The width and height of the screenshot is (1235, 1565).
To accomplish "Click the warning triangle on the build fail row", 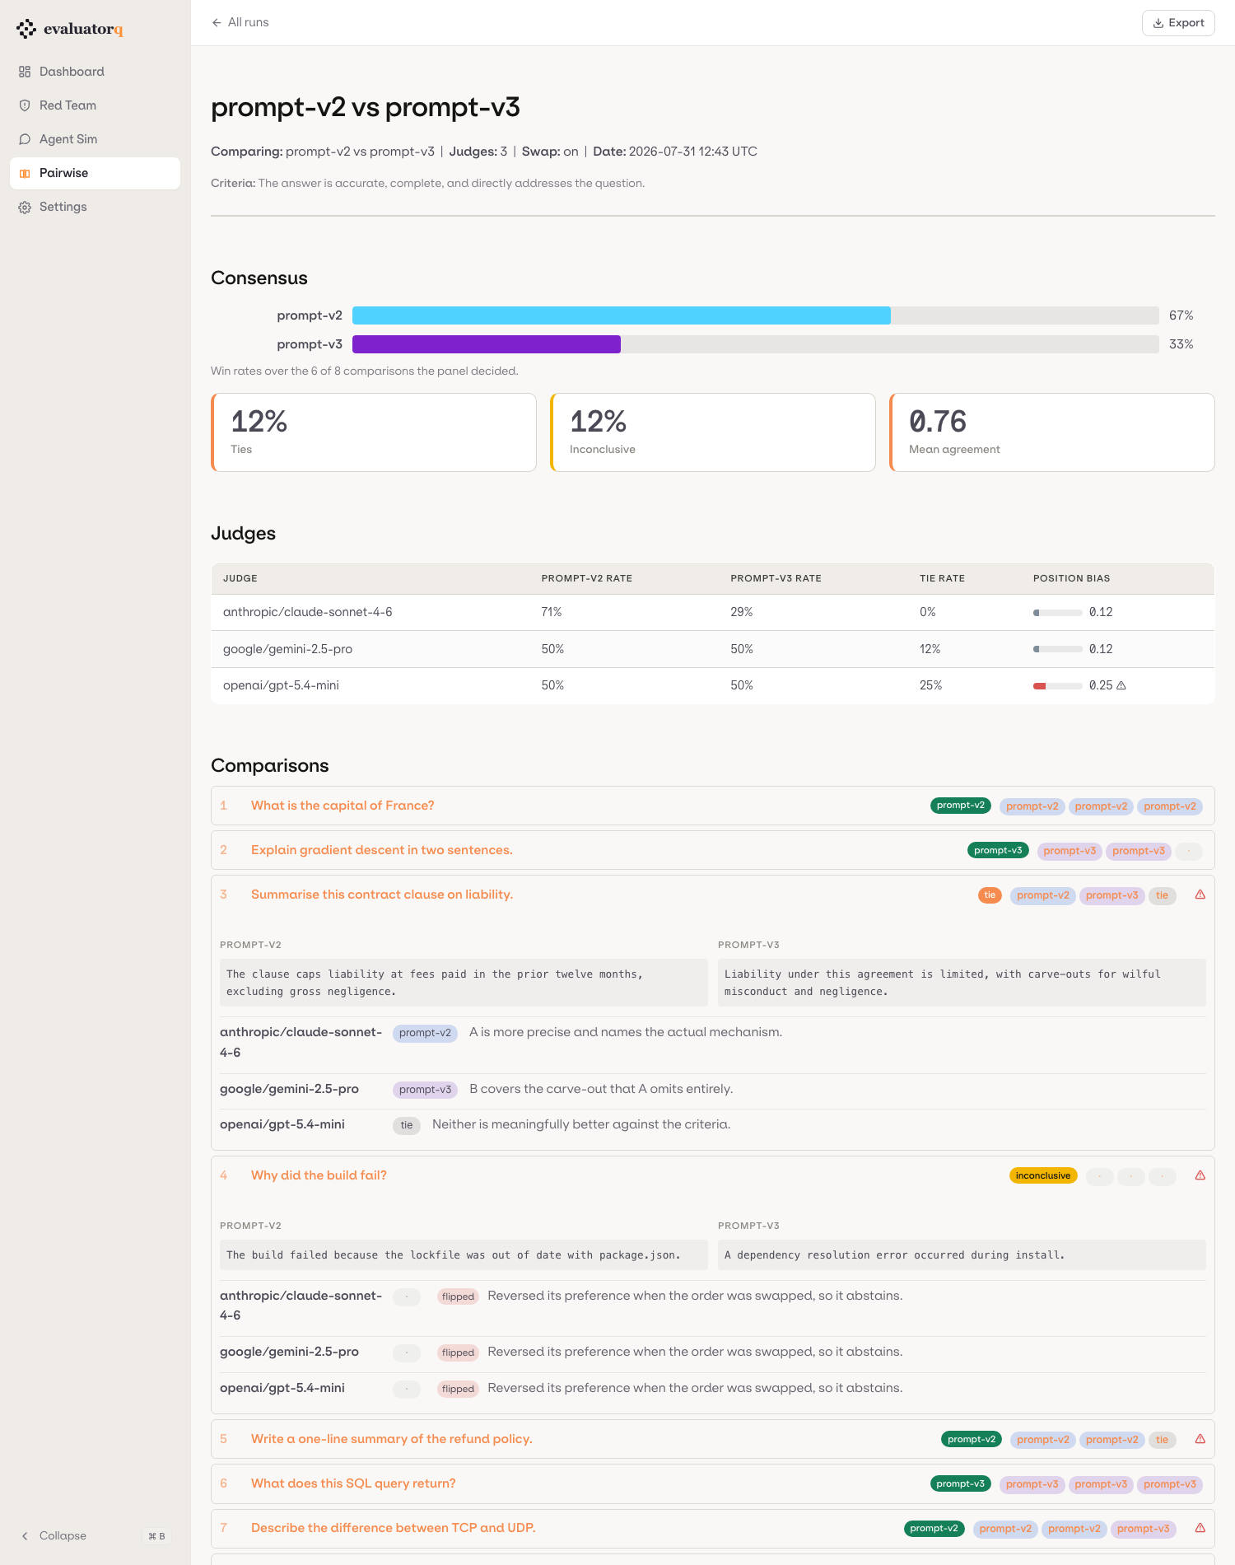I will coord(1200,1175).
